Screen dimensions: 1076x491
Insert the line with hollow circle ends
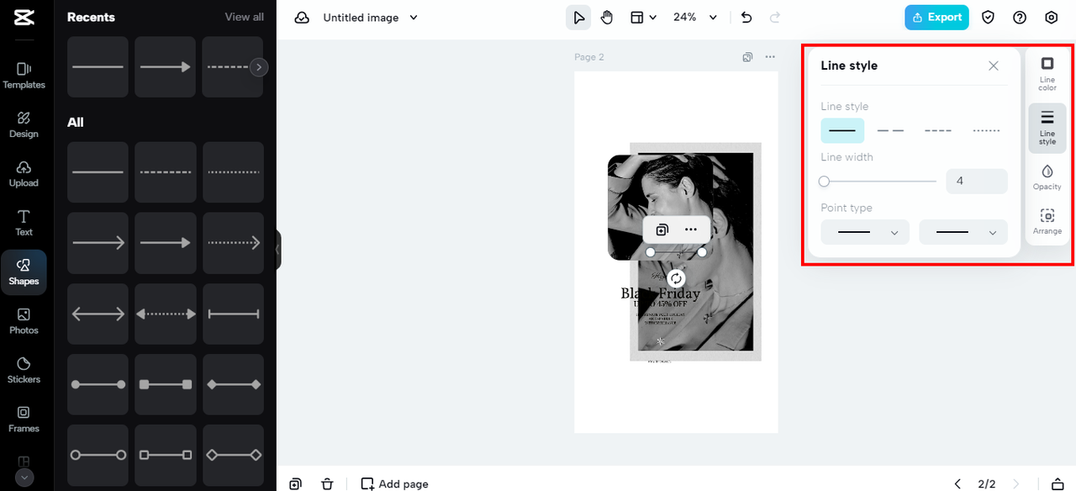pyautogui.click(x=98, y=455)
